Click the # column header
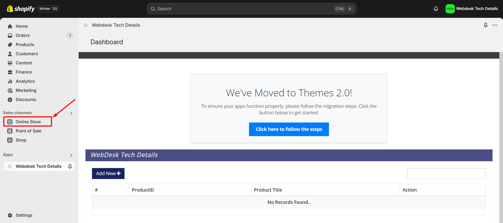This screenshot has width=503, height=223. pos(111,190)
